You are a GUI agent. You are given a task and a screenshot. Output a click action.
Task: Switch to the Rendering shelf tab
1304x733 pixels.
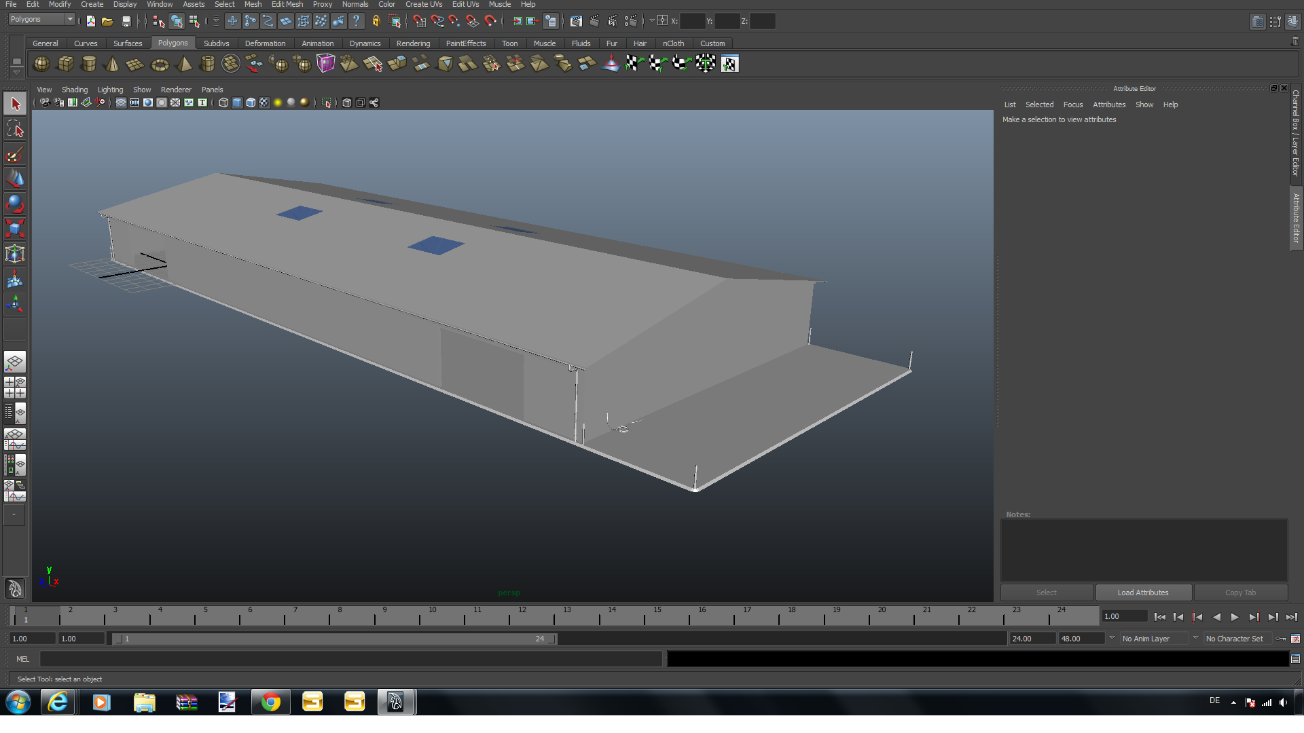[x=413, y=43]
